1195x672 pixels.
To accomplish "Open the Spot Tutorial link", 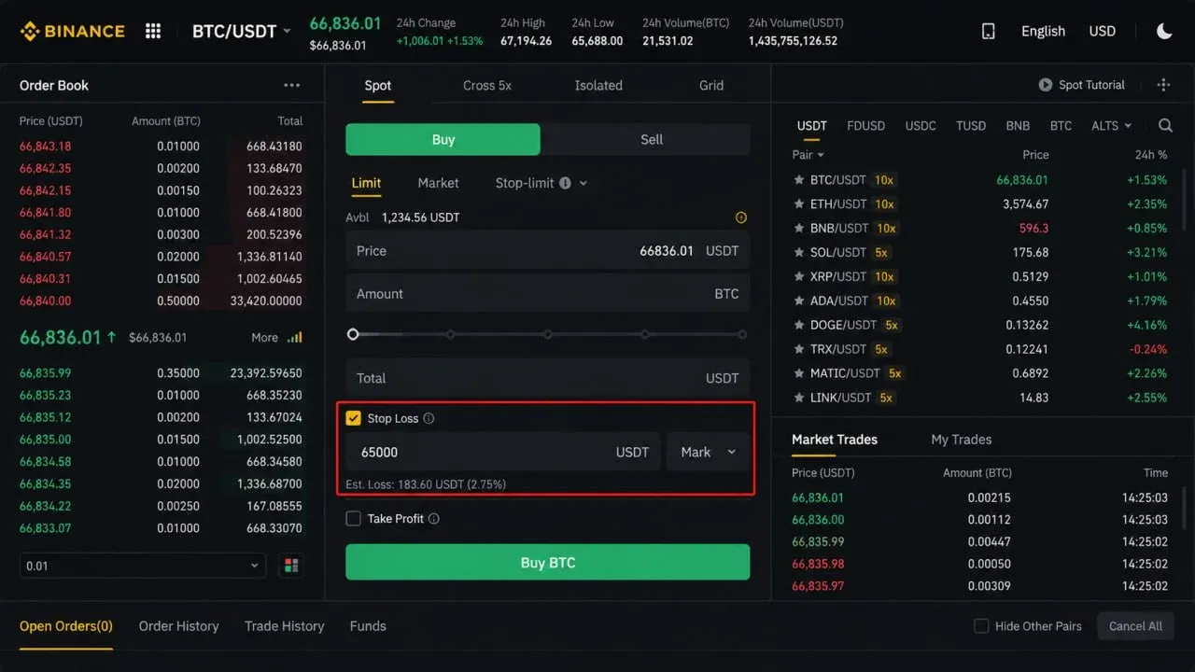I will (1091, 85).
